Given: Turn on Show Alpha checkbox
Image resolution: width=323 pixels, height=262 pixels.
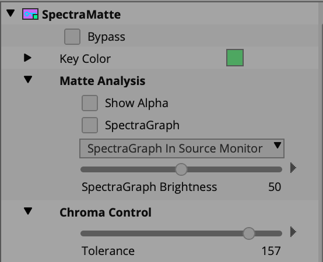Looking at the screenshot, I should 90,103.
